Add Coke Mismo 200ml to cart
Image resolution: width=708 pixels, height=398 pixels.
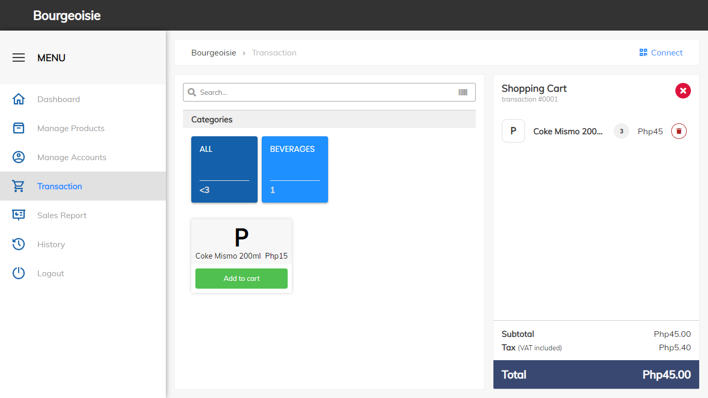[x=241, y=278]
